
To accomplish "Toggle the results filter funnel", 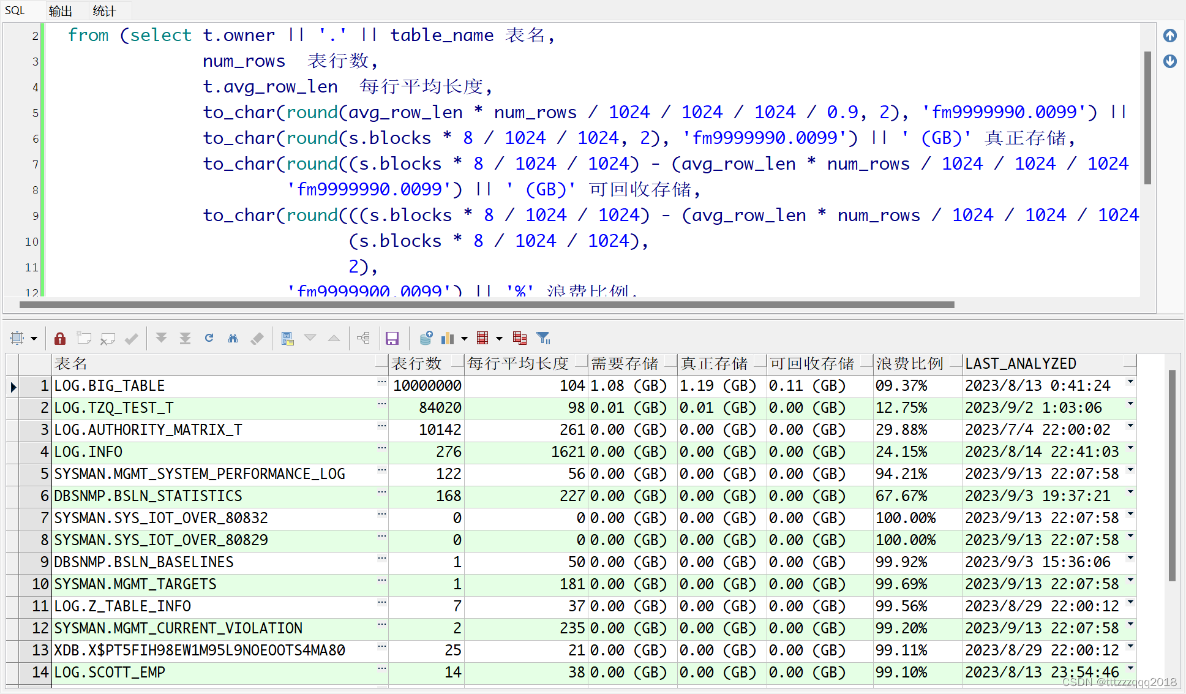I will pyautogui.click(x=542, y=338).
